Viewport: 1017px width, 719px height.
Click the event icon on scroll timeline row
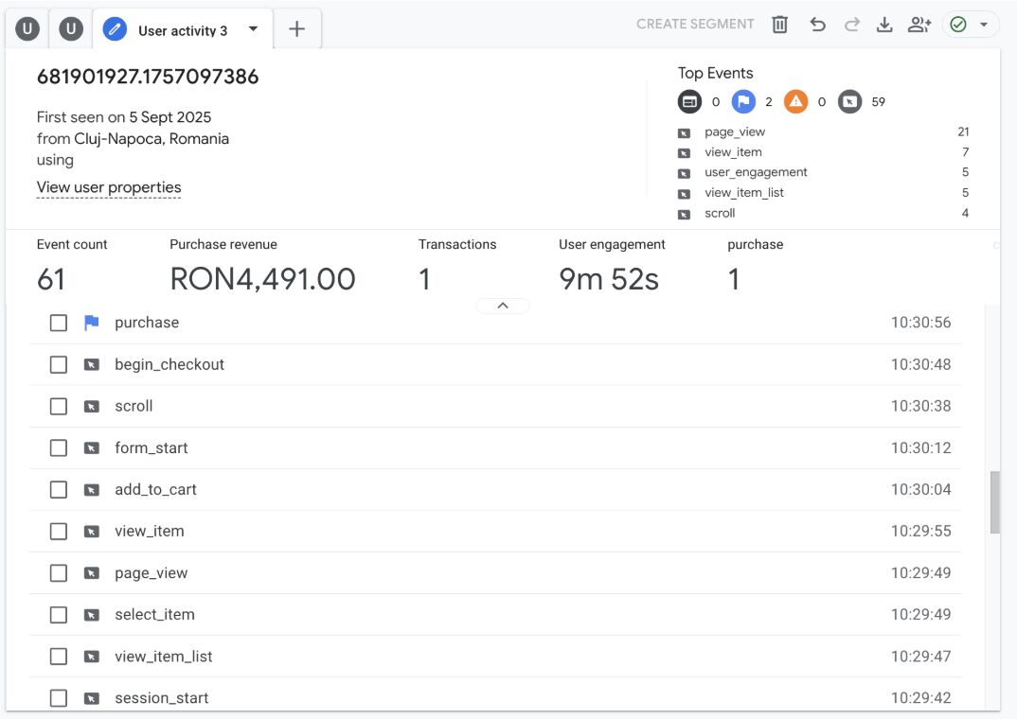point(92,406)
